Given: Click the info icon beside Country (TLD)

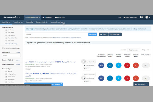Looking at the screenshot, I should [x=12, y=60].
